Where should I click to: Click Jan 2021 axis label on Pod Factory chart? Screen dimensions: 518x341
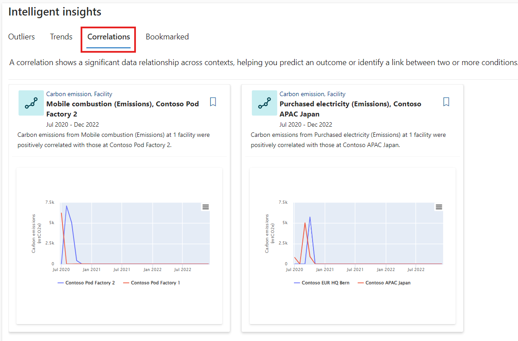(92, 270)
